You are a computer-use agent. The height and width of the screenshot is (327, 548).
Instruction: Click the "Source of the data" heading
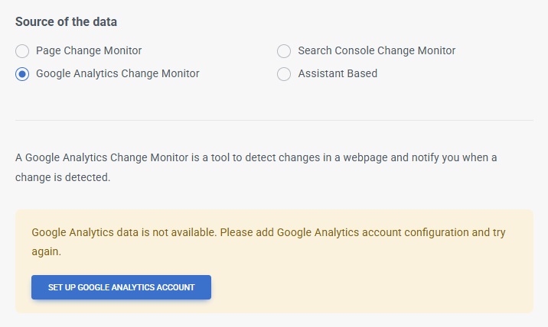[x=66, y=22]
